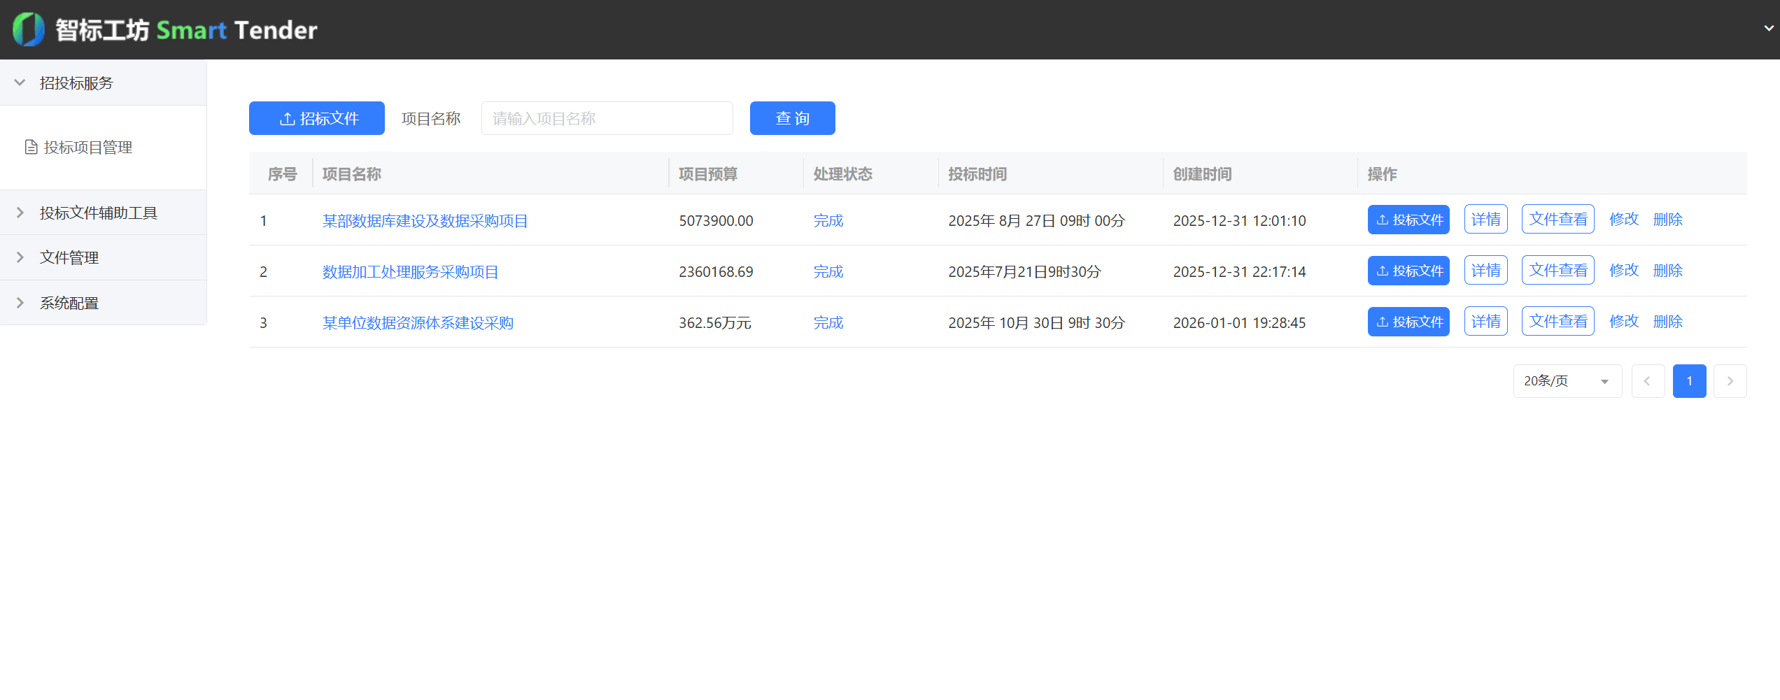
Task: Upload 投标文件 for 某部数据库建设及数据采购项目
Action: tap(1408, 220)
